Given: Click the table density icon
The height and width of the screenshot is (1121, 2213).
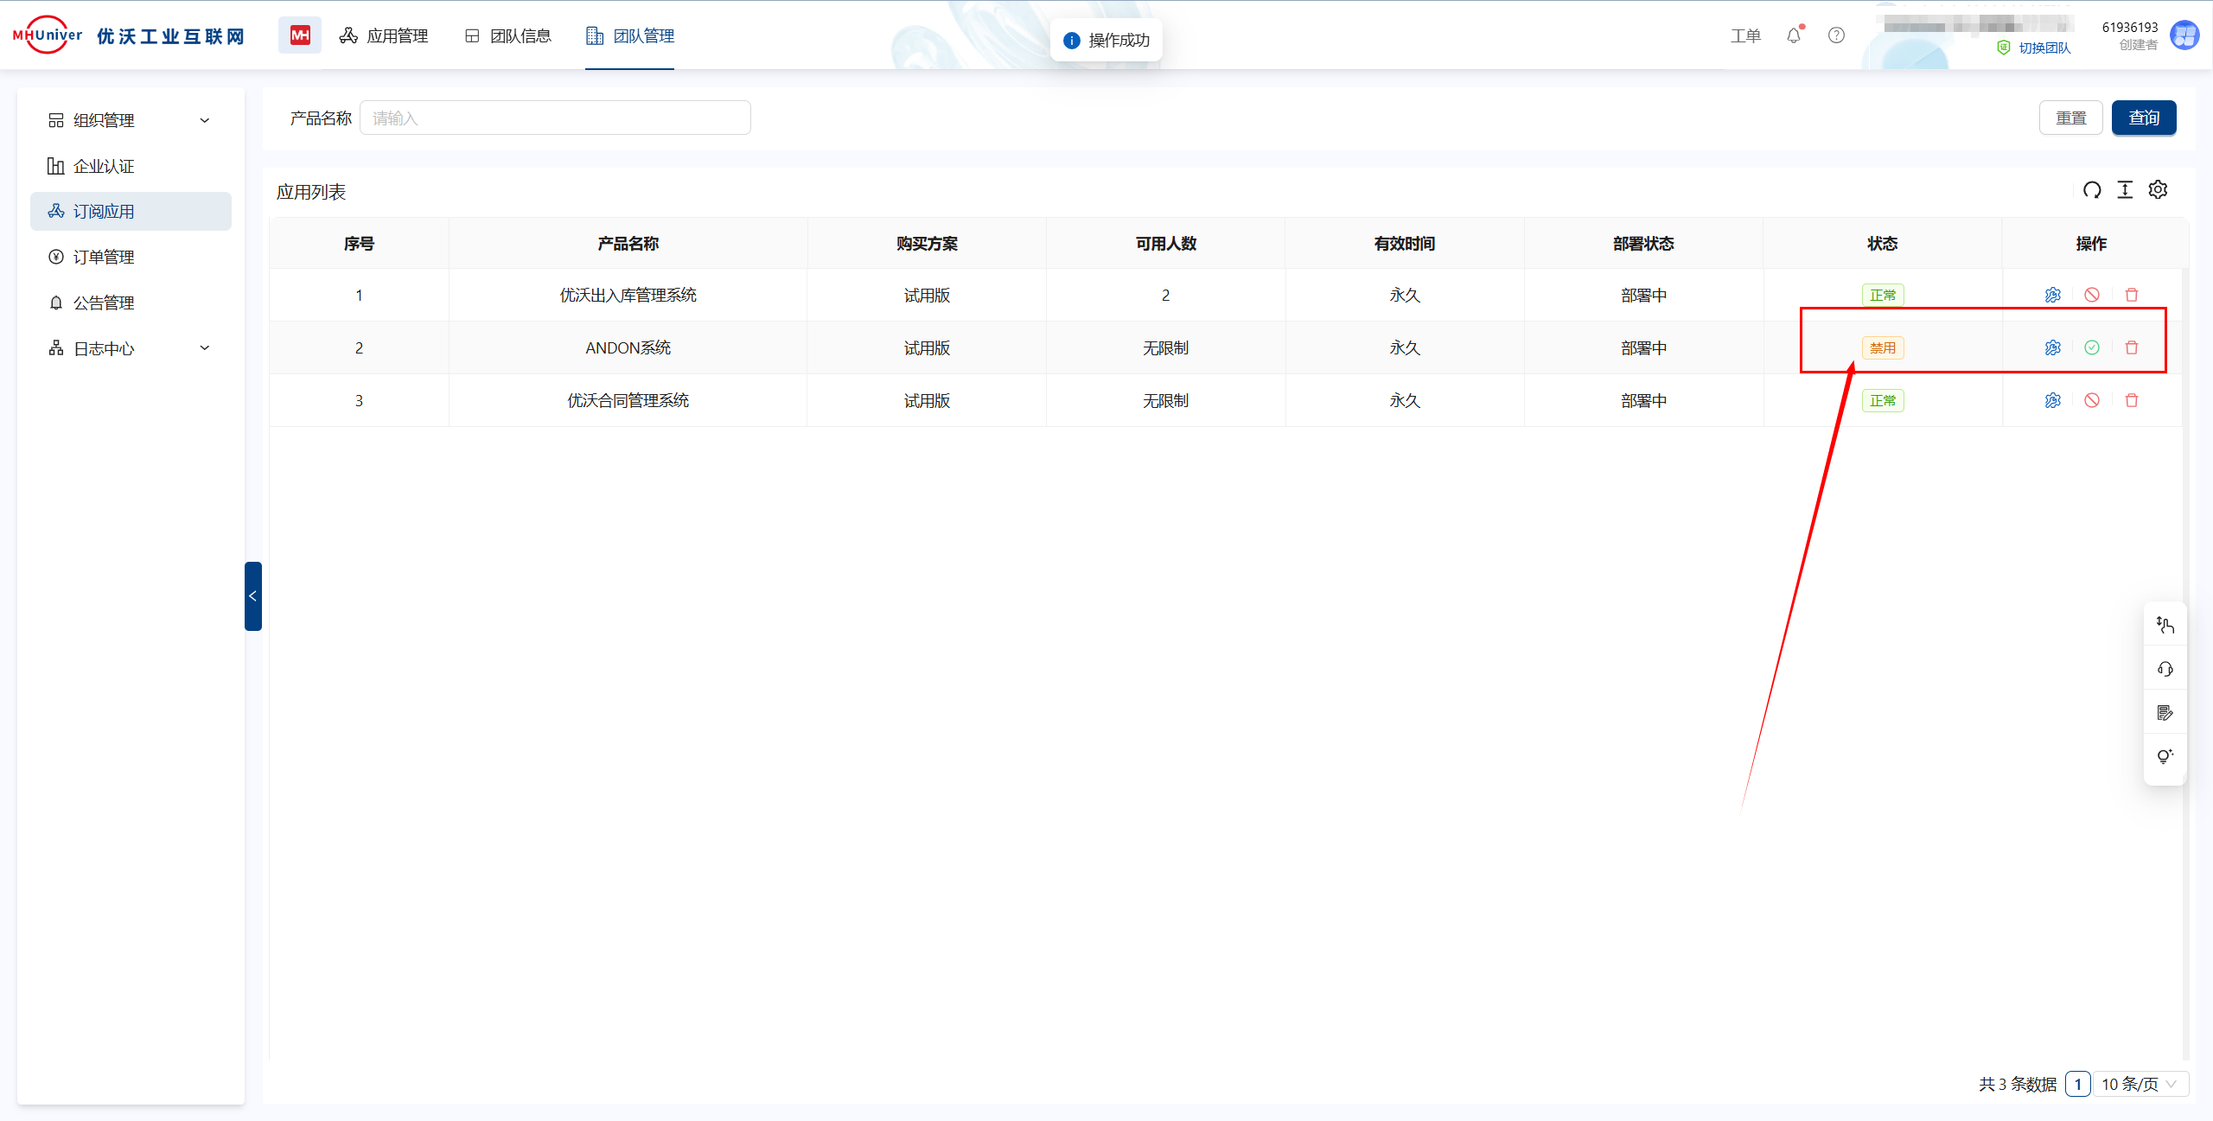Looking at the screenshot, I should [x=2125, y=190].
